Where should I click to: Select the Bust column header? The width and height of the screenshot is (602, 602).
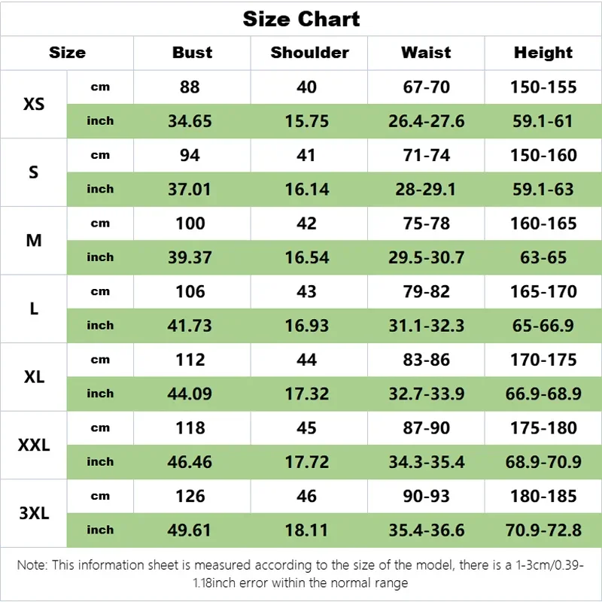[x=192, y=53]
